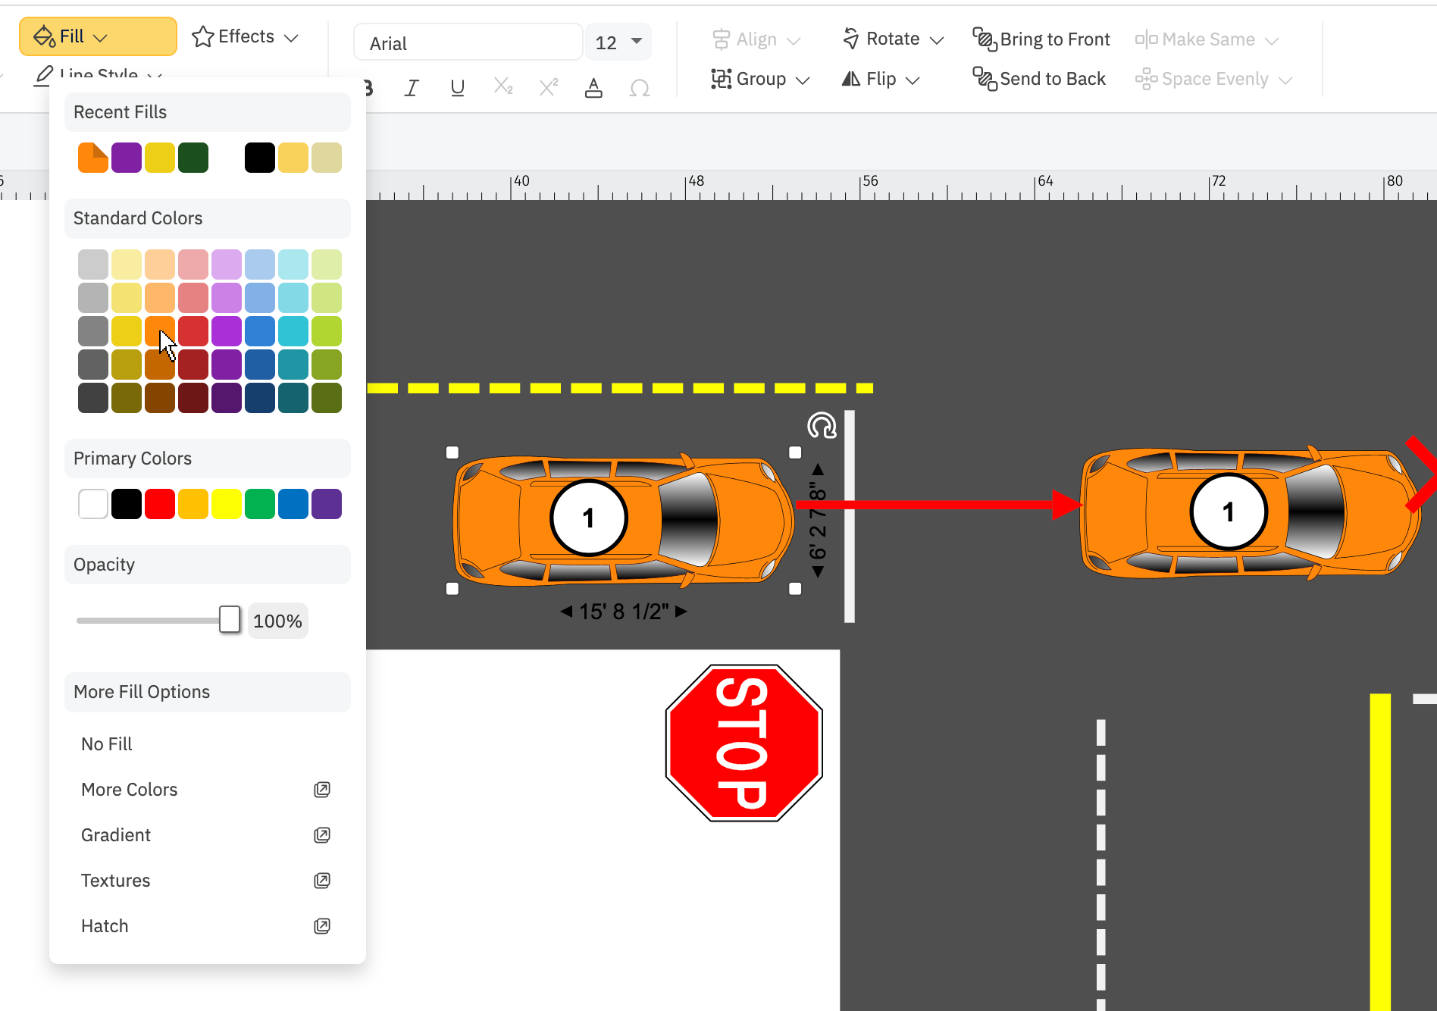Click Bring to Front icon
The image size is (1437, 1011).
click(984, 39)
